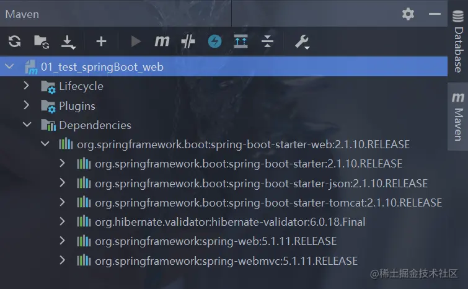Click the Dependencies folder chart icon
The height and width of the screenshot is (289, 468).
click(x=48, y=125)
